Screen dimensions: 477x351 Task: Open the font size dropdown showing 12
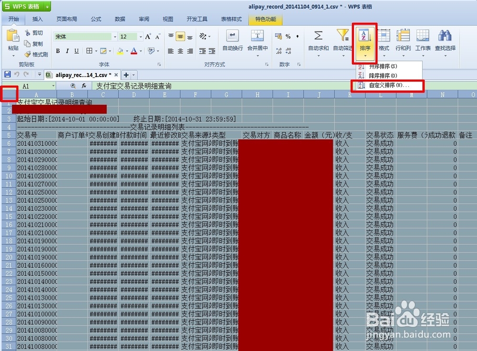point(141,37)
